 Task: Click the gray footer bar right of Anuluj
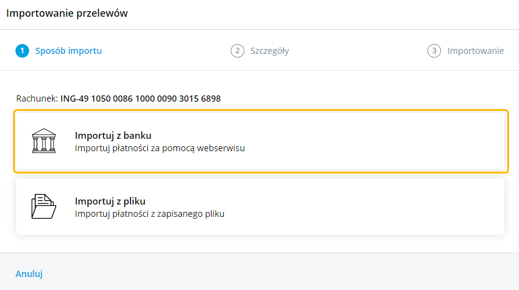(278, 273)
